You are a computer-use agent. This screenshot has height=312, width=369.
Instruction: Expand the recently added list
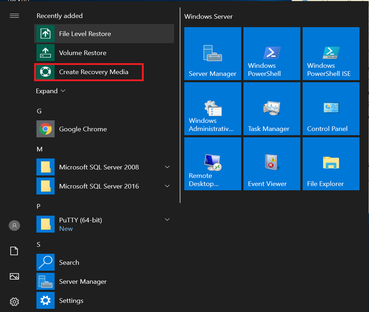tap(51, 91)
